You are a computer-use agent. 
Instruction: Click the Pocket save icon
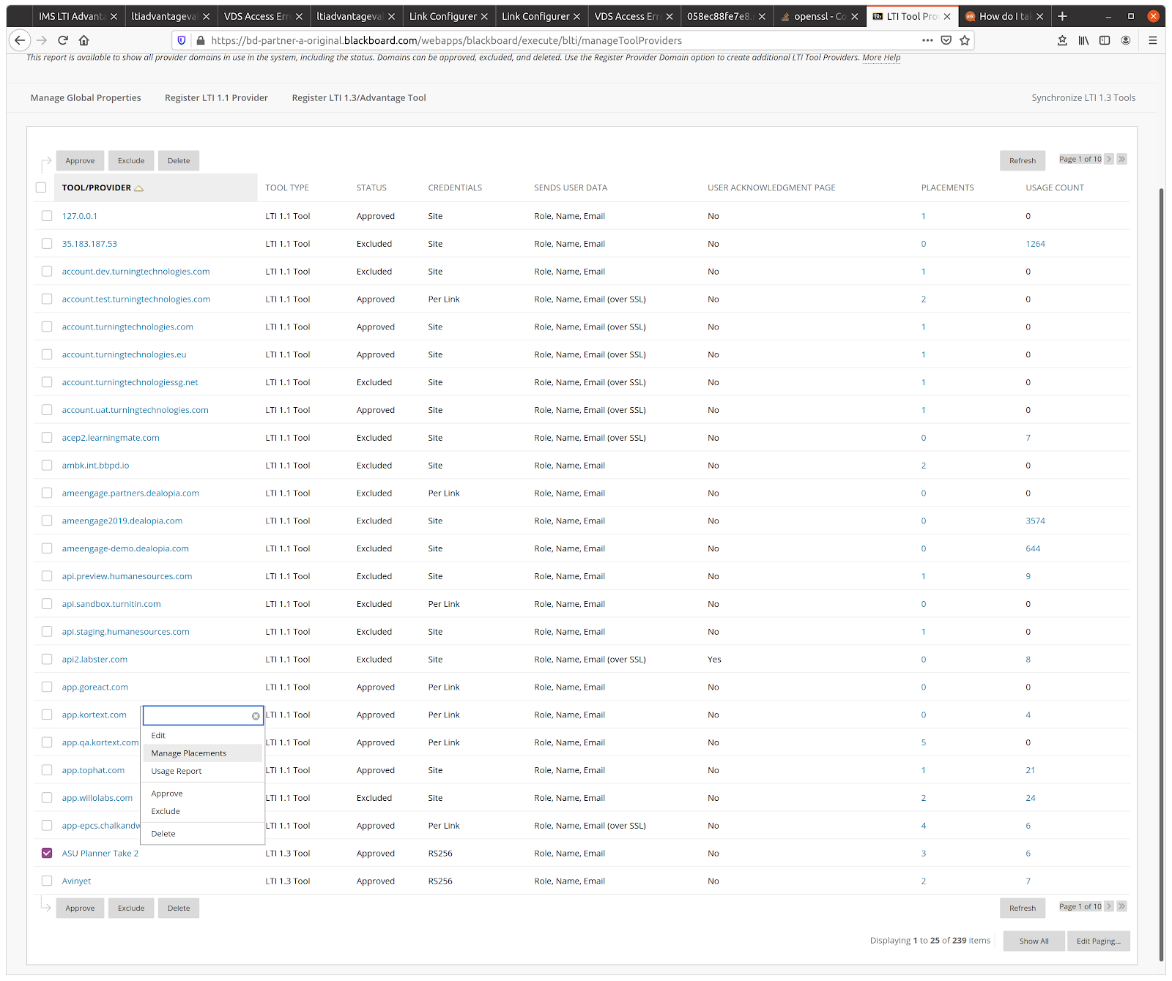[946, 40]
